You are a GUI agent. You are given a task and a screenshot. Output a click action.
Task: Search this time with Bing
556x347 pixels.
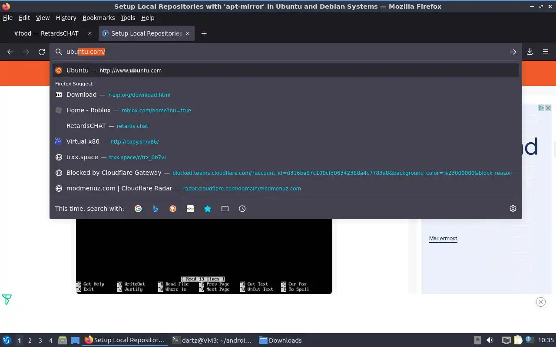coord(156,209)
